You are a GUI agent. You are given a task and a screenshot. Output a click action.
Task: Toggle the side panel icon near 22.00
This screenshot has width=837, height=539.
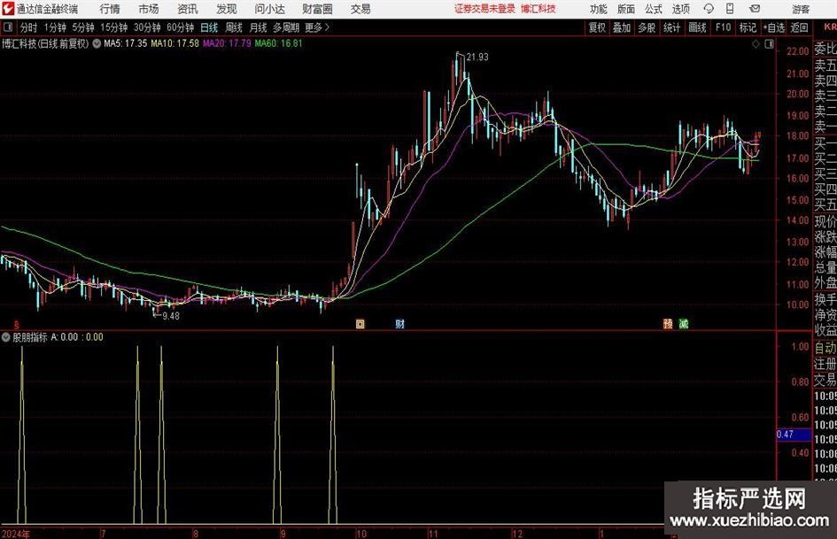769,44
